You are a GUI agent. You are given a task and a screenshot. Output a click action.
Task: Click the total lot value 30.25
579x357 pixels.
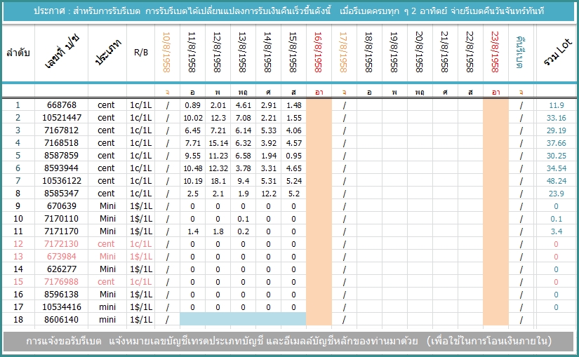pyautogui.click(x=556, y=156)
